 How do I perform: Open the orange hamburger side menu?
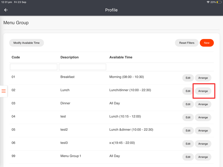click(x=4, y=91)
